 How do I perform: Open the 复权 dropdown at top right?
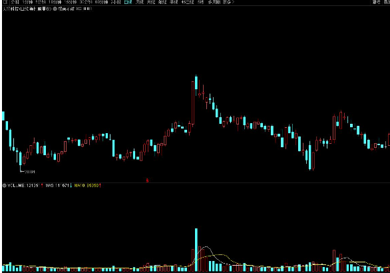(377, 2)
